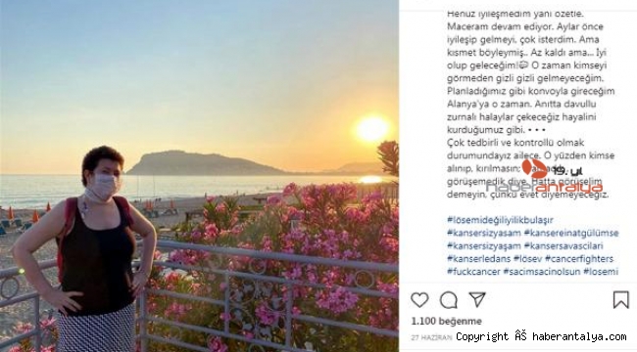This screenshot has height=352, width=637.
Task: Open hashtag #kansereinatgülümse
Action: pos(571,233)
